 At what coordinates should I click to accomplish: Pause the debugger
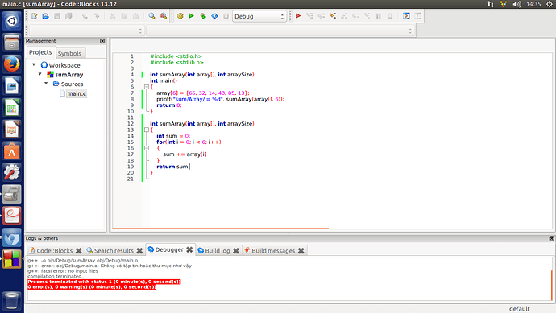pyautogui.click(x=379, y=16)
